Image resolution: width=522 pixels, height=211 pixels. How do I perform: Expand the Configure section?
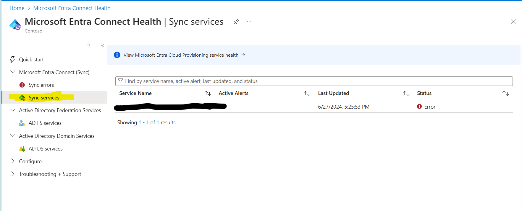[13, 161]
